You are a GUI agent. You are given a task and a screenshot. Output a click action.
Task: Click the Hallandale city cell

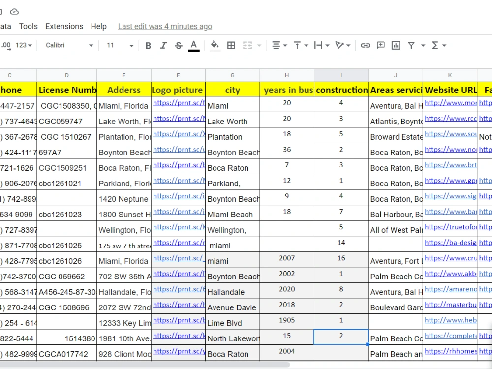click(x=233, y=291)
